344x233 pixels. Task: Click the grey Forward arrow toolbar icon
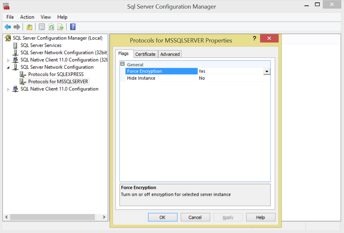coord(17,27)
